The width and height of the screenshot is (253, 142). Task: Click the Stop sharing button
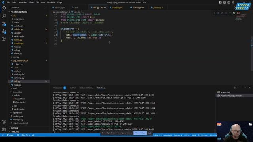pyautogui.click(x=140, y=133)
